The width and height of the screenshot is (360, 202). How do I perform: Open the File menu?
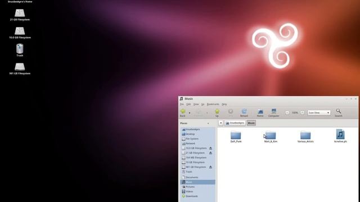point(182,104)
